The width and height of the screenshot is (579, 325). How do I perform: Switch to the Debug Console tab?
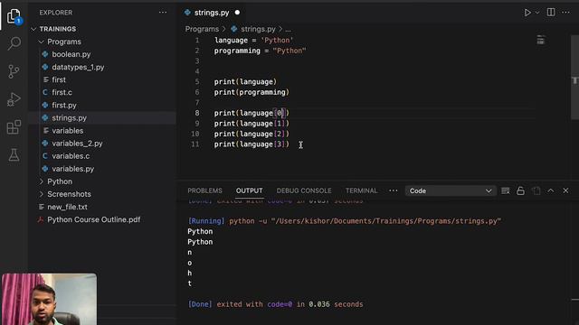(x=304, y=190)
